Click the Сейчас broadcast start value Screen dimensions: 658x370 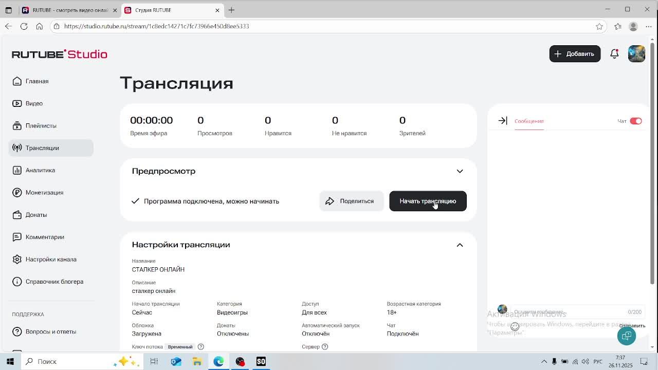[142, 312]
